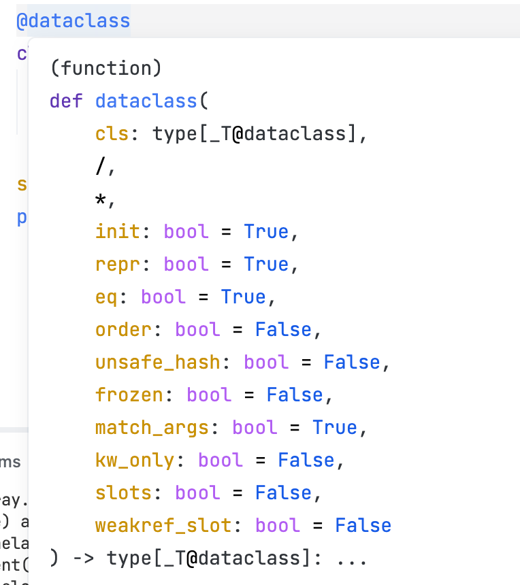Click the def keyword in the signature
The width and height of the screenshot is (520, 585).
66,101
